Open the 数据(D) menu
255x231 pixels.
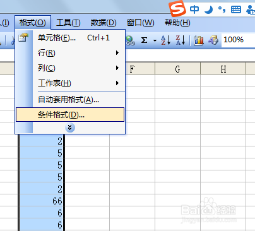(104, 22)
